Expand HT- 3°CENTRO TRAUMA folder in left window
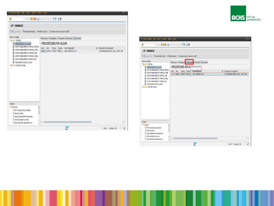Viewport: 274px width, 206px height. click(10, 65)
